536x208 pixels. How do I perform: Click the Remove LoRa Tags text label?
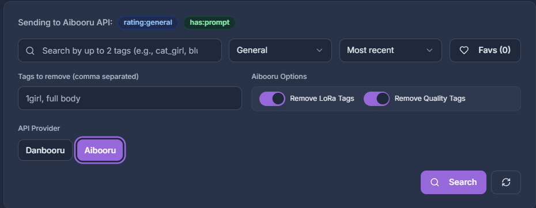click(322, 99)
